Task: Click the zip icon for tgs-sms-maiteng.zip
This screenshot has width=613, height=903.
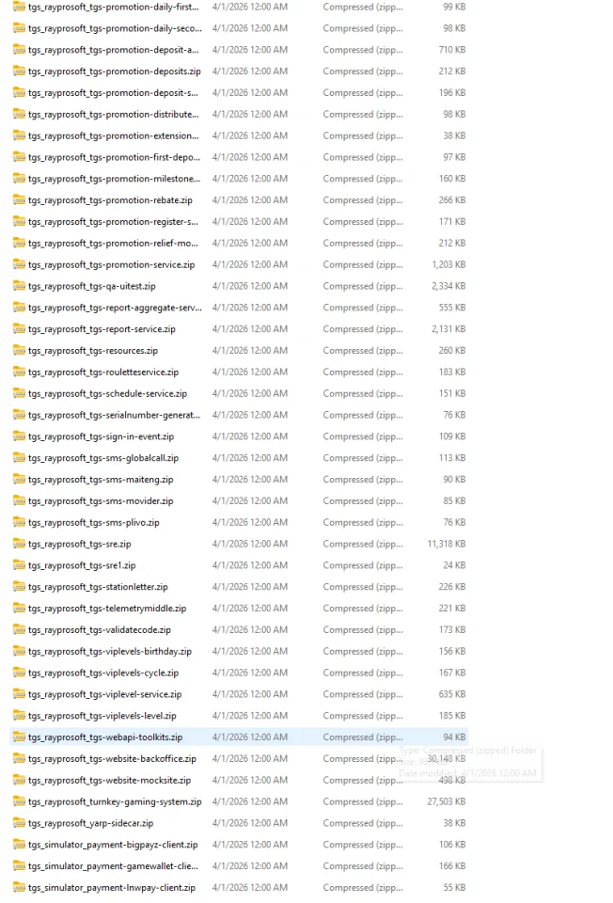Action: 19,480
